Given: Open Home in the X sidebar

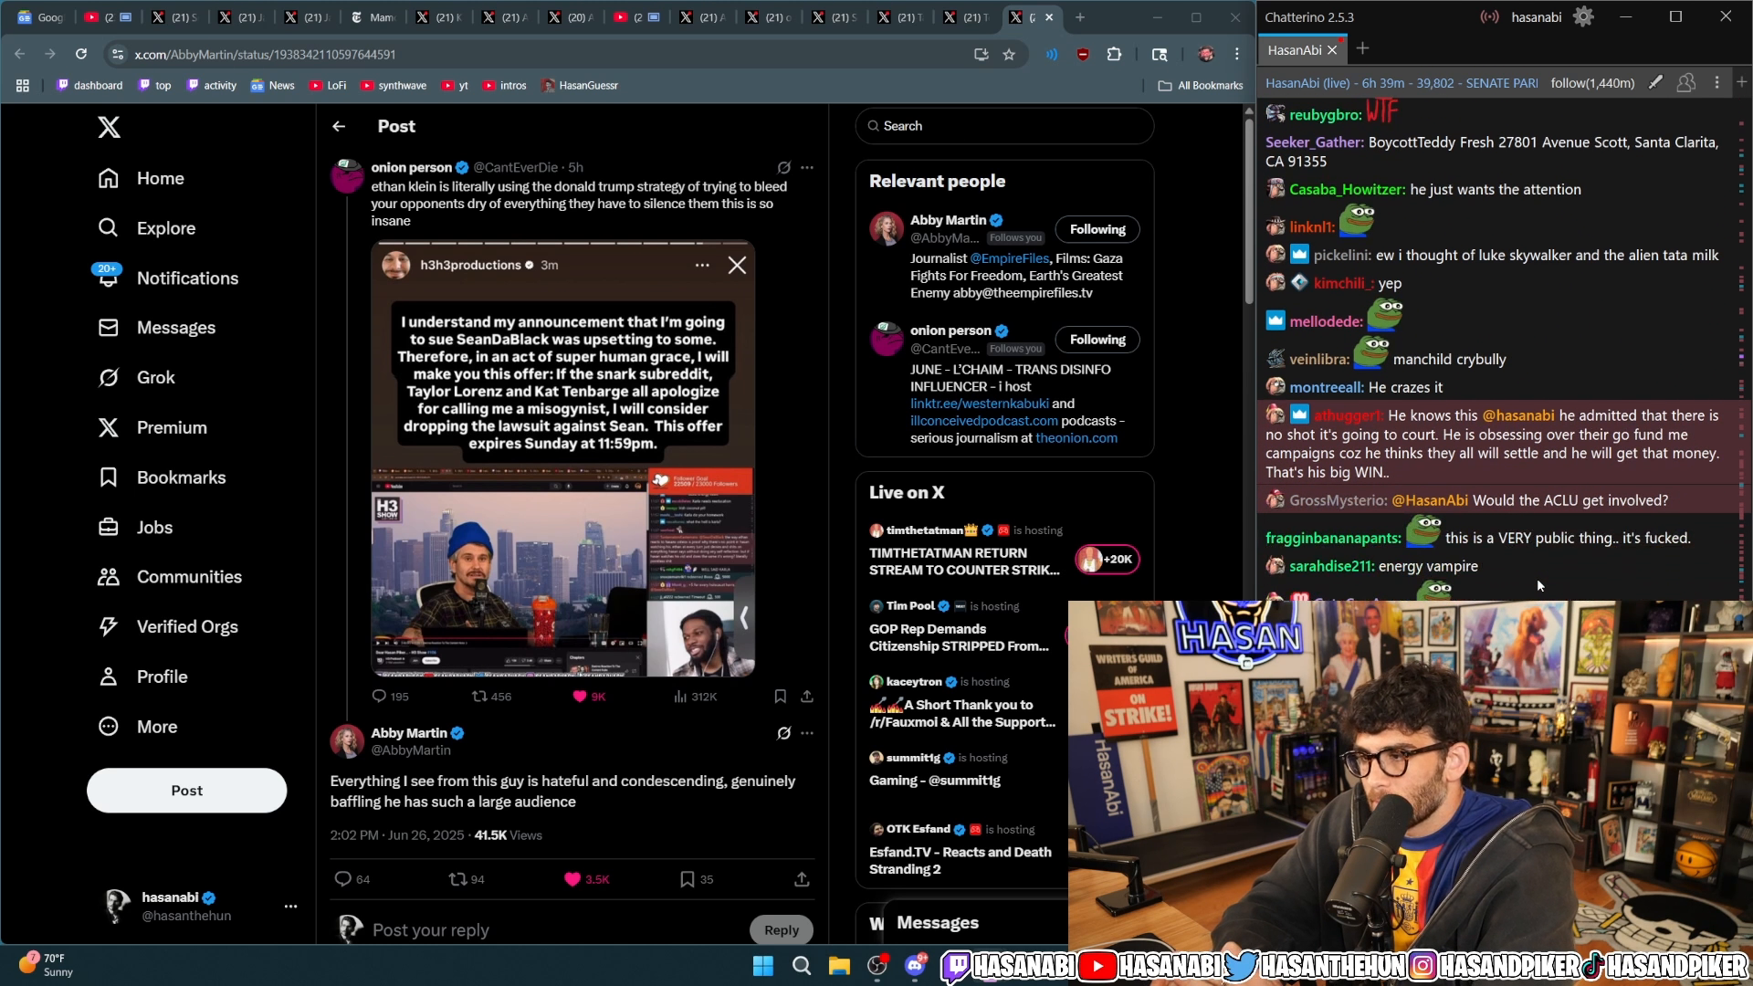Looking at the screenshot, I should click(x=142, y=178).
